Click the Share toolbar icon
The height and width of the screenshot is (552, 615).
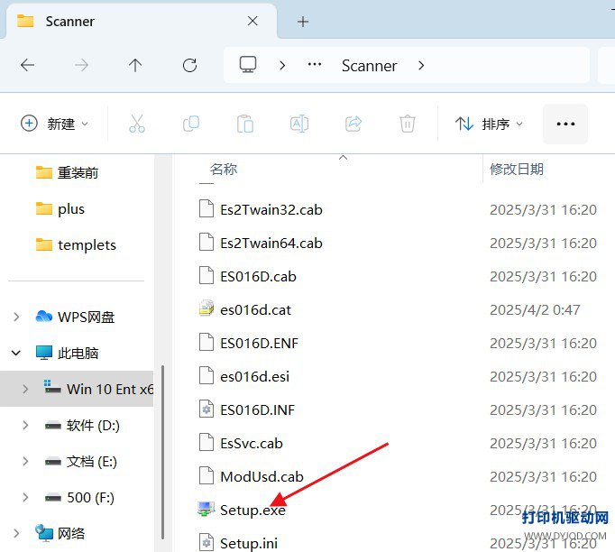pos(353,124)
